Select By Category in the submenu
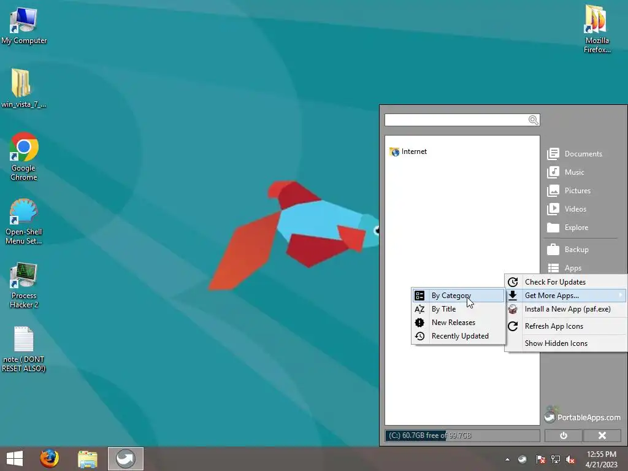628x471 pixels. (x=458, y=296)
